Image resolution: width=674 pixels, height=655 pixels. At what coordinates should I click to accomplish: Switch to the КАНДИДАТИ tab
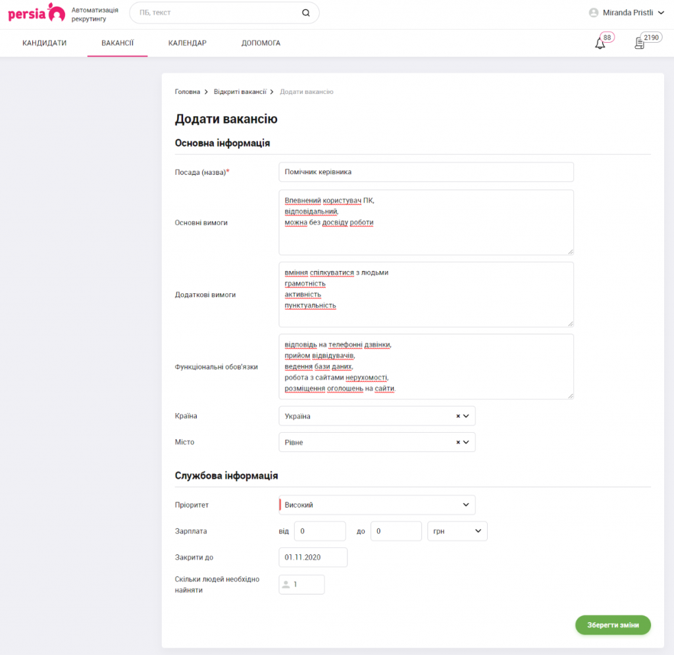(45, 43)
